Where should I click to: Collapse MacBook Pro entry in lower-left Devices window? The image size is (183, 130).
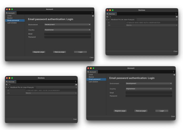(6, 87)
